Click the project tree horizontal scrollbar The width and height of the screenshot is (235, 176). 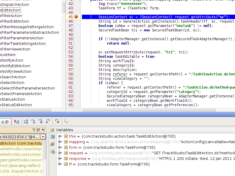point(26,110)
